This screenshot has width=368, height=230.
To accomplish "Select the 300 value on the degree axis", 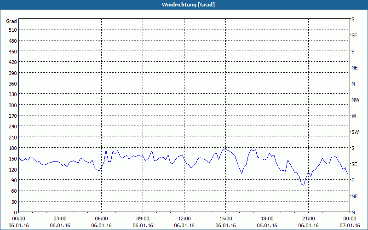I will click(13, 105).
